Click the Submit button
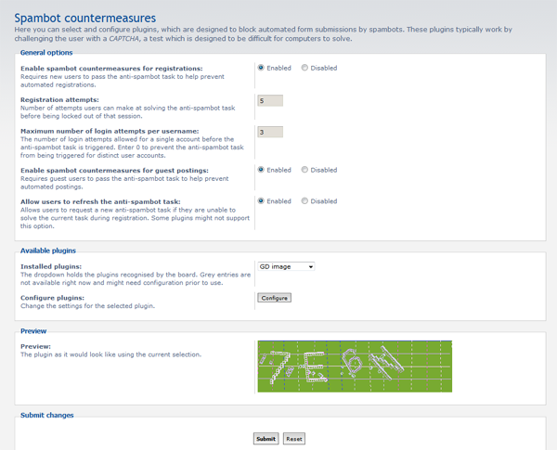Viewport: 557px width, 450px height. (x=266, y=439)
